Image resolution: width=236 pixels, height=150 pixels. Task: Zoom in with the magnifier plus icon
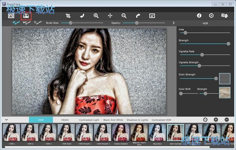click(96, 16)
